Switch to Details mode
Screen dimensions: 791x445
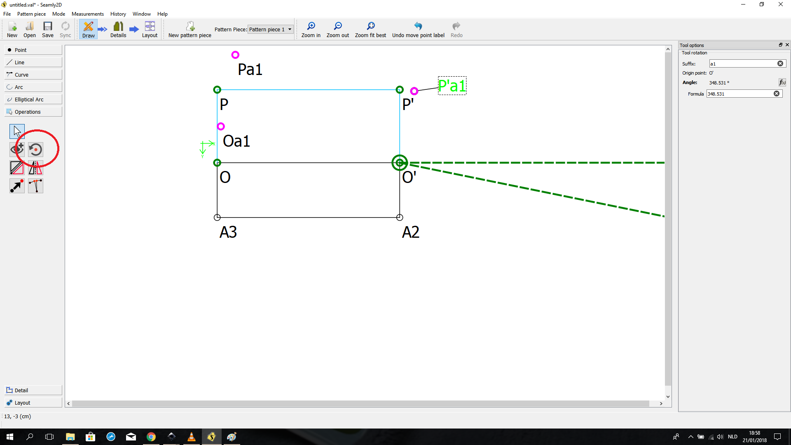tap(118, 30)
